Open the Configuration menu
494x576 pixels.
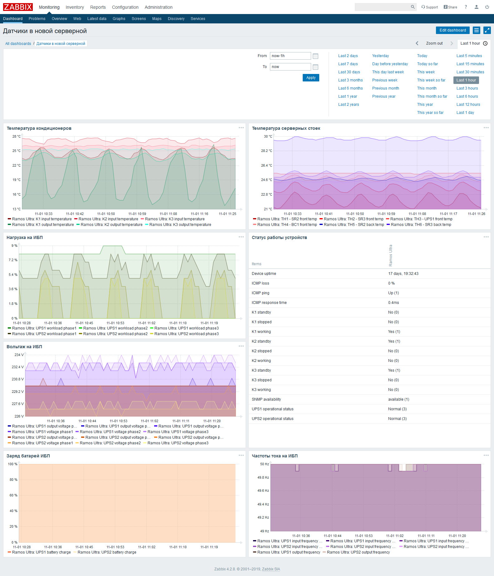coord(125,7)
